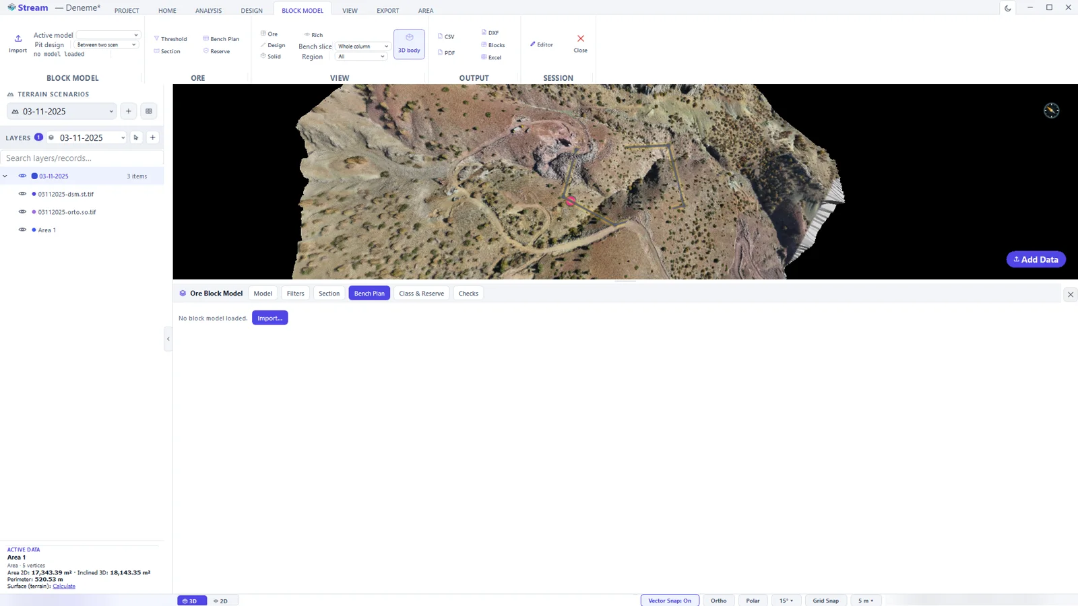Export output as PDF
1078x606 pixels.
click(x=446, y=53)
